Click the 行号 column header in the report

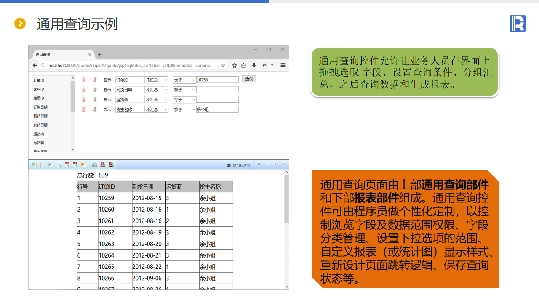coord(88,187)
